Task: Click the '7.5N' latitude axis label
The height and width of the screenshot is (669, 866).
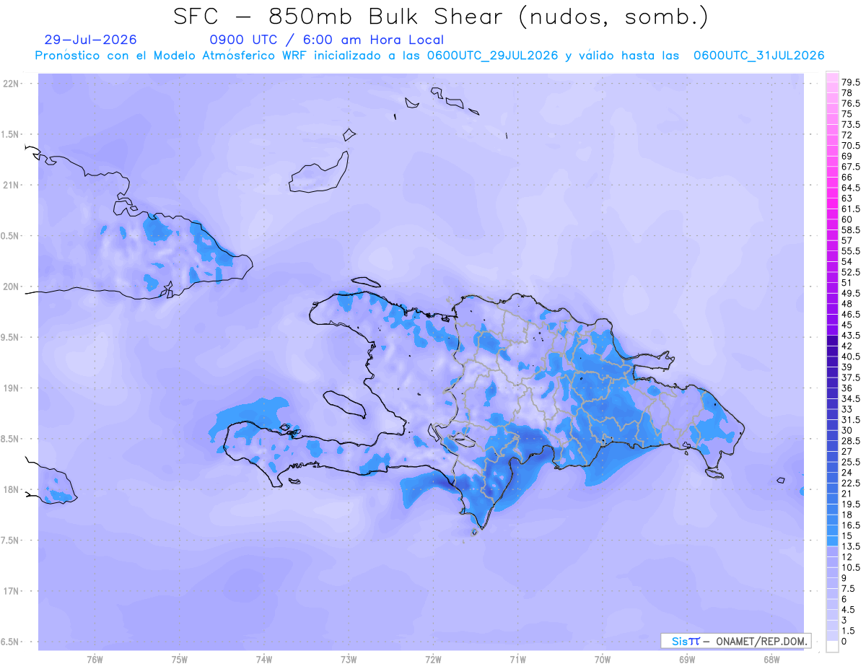Action: [10, 540]
